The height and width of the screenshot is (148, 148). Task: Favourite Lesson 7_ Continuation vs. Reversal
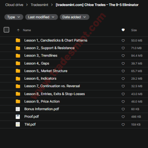[123, 86]
